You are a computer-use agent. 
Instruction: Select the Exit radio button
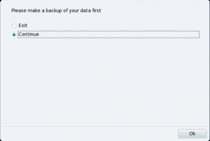tap(14, 26)
